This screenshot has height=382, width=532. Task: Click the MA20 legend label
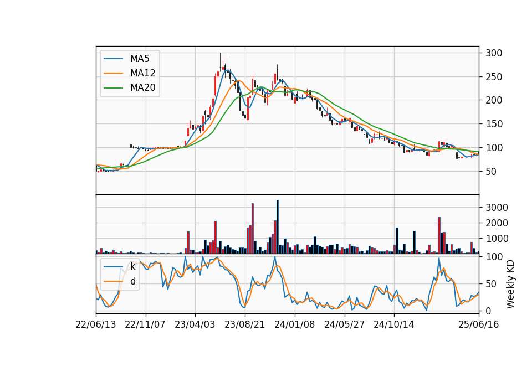(x=142, y=87)
